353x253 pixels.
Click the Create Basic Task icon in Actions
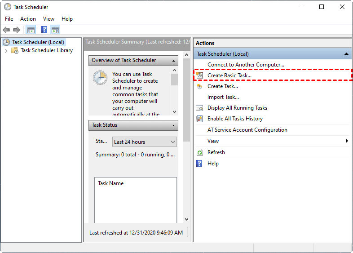pos(200,75)
